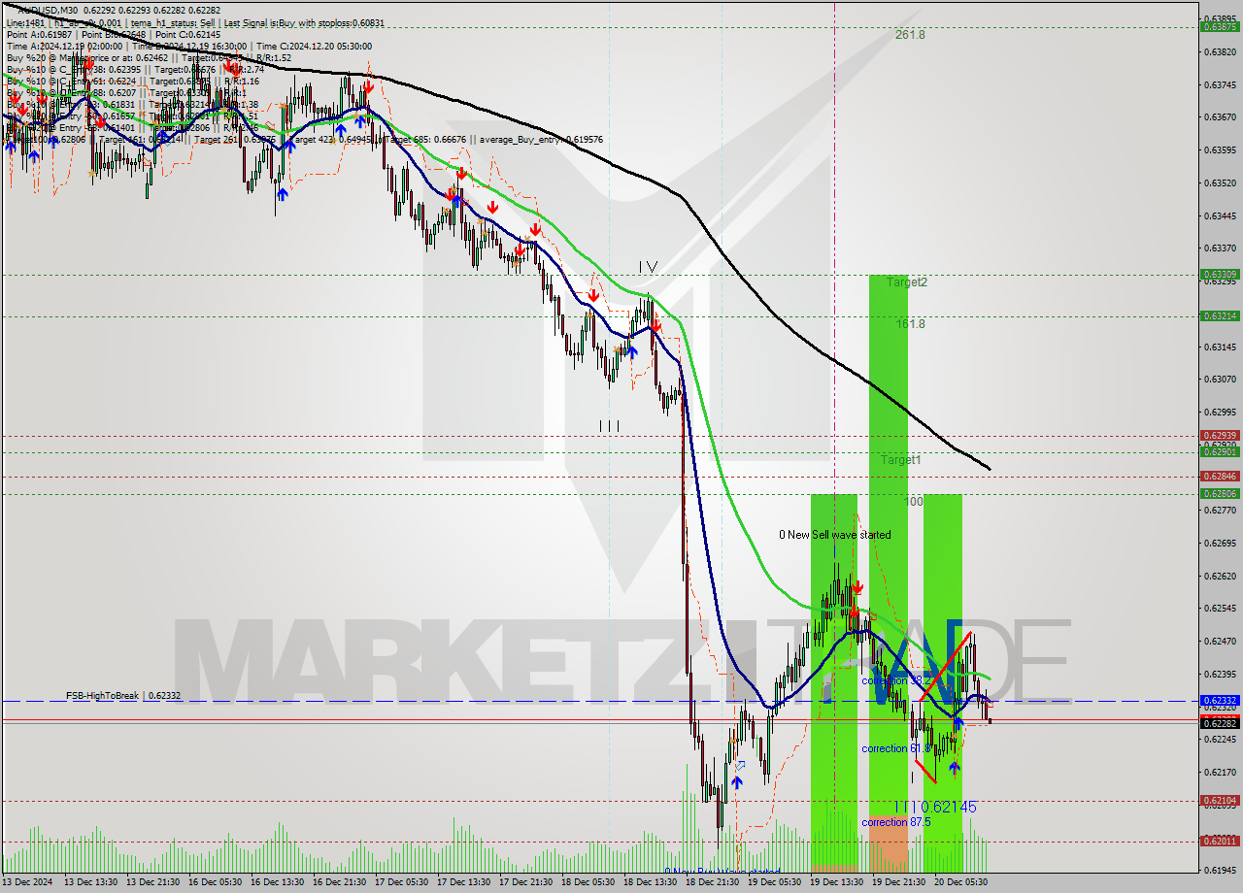Click the '17 Dec 13:30' time axis label

pos(464,881)
